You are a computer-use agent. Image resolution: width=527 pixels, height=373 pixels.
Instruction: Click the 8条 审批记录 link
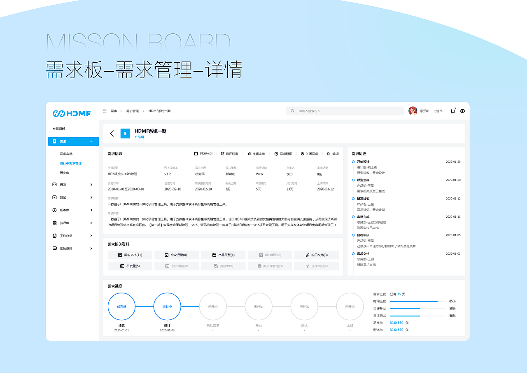319,174
